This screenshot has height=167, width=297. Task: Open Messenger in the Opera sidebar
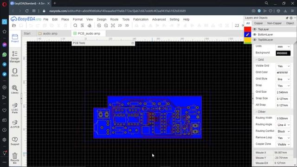(x=4, y=45)
